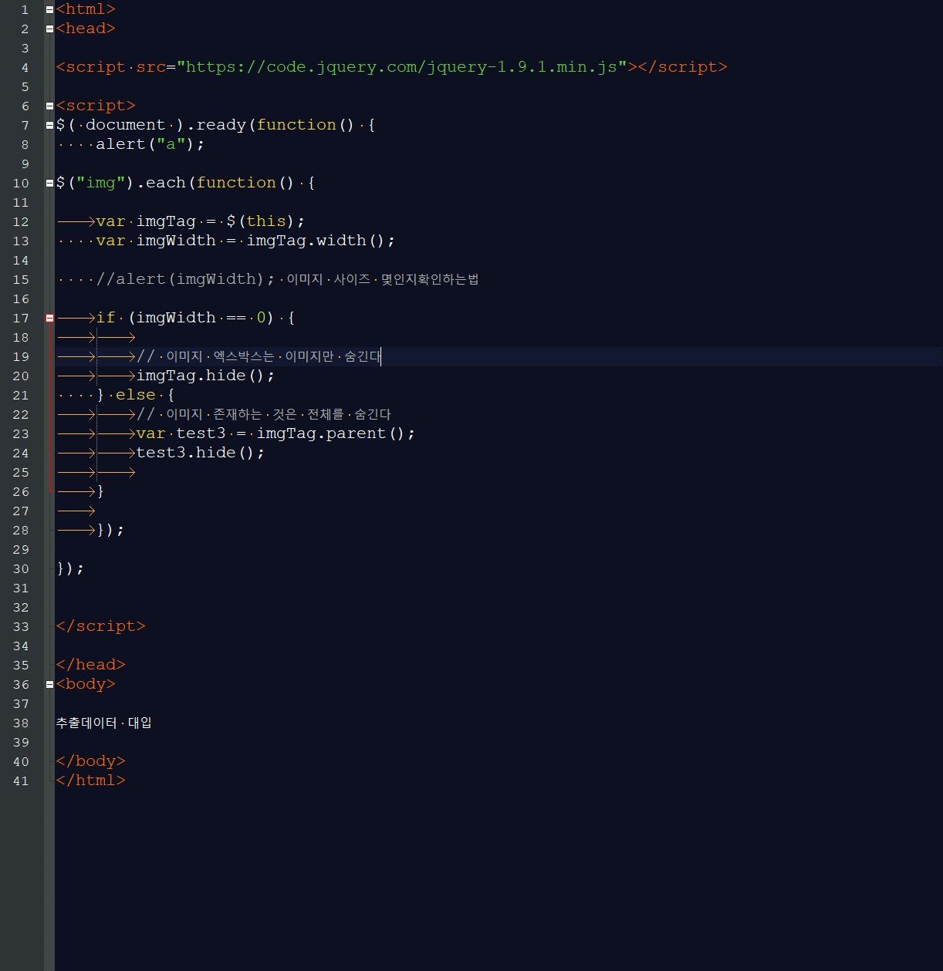Screen dimensions: 943x971
Task: Click the imgTag.hide(); statement
Action: [x=205, y=376]
